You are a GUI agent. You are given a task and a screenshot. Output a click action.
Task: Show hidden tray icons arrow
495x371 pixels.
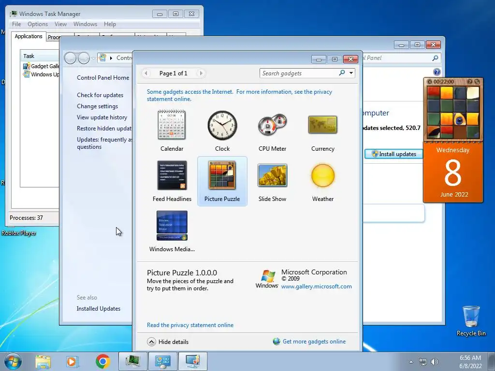[411, 362]
